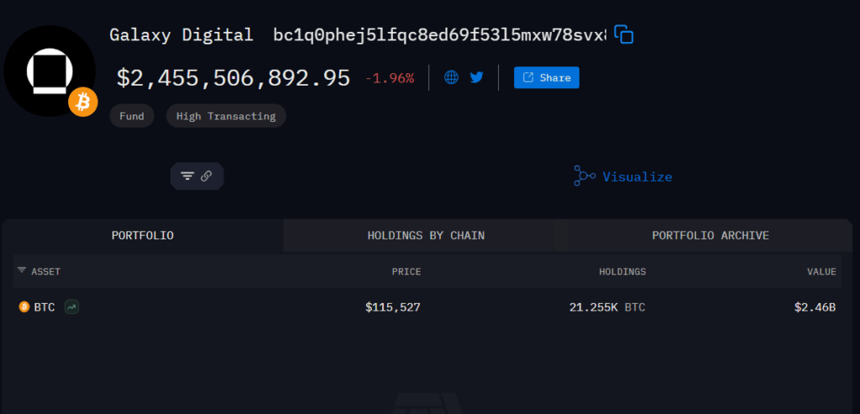This screenshot has height=414, width=860.
Task: Switch to the PORTFOLIO ARCHIVE tab
Action: pos(711,235)
